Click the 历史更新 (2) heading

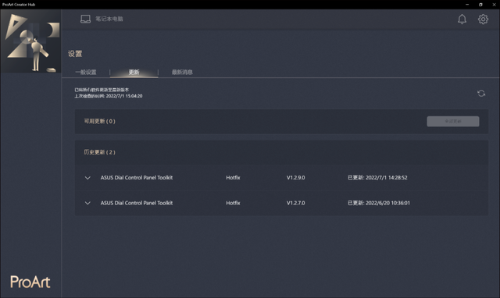tap(99, 152)
